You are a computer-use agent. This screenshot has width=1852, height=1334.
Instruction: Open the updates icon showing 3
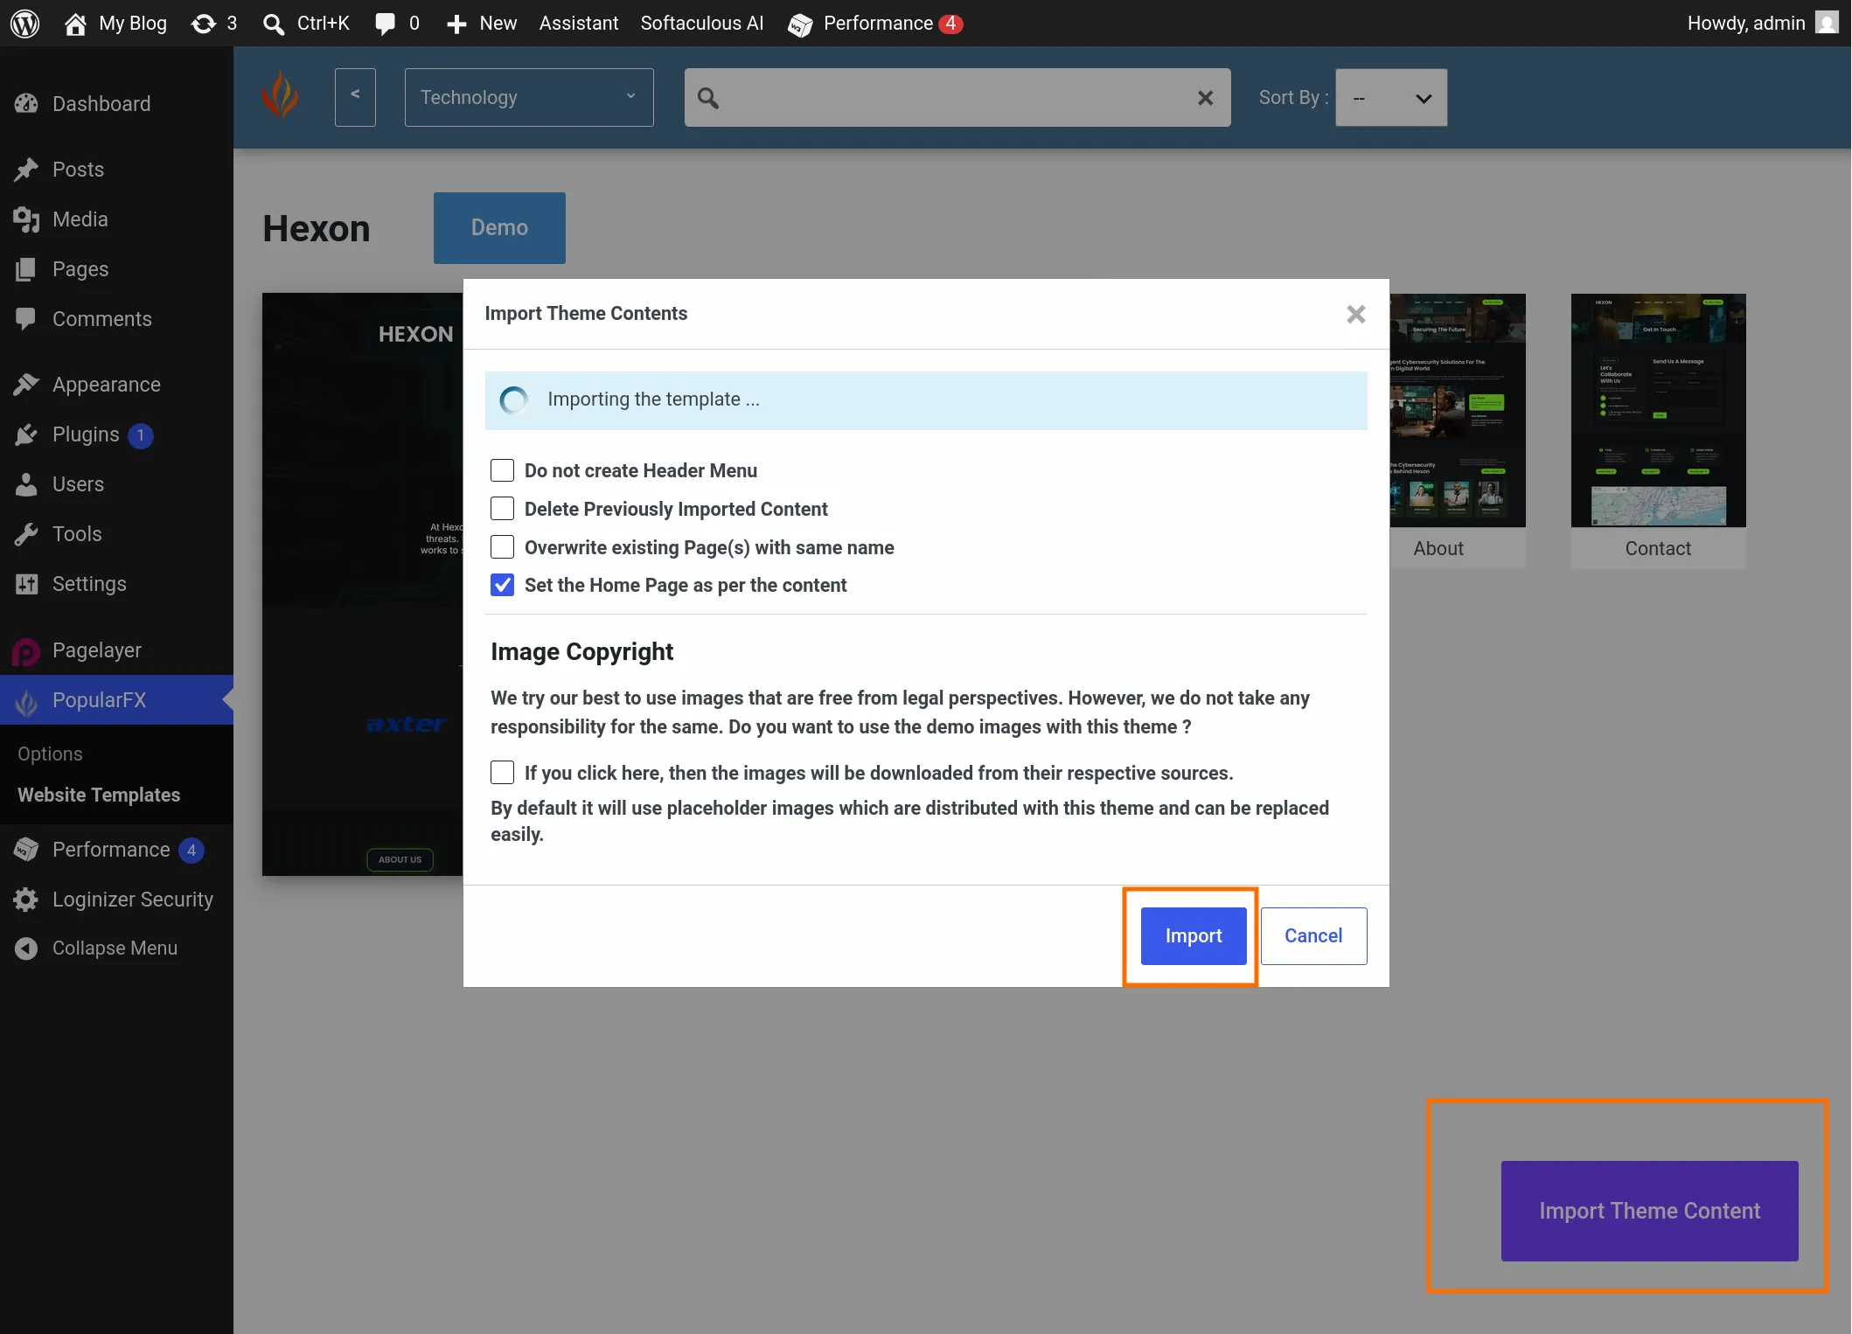(x=204, y=24)
